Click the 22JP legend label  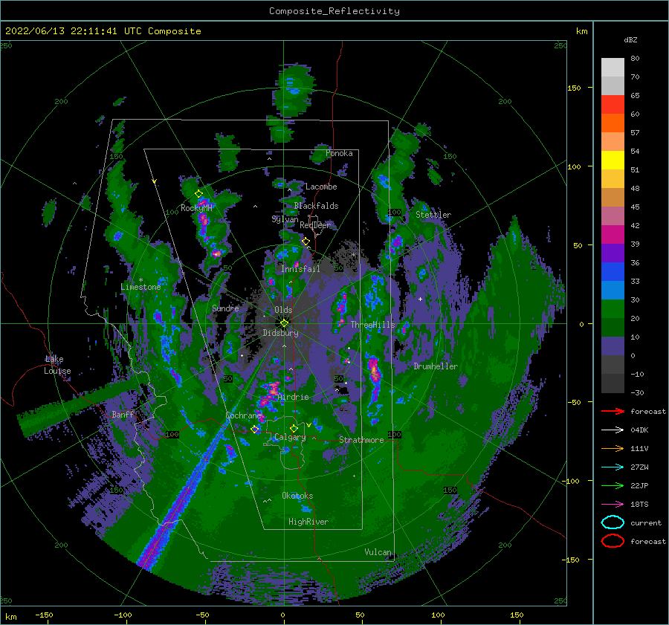639,485
